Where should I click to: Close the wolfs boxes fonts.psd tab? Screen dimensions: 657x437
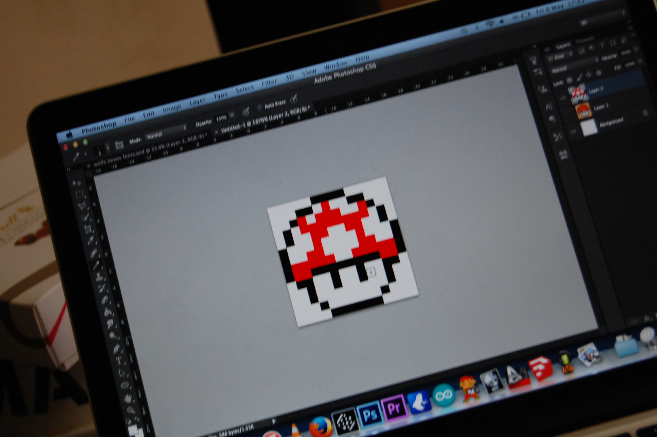pos(89,166)
